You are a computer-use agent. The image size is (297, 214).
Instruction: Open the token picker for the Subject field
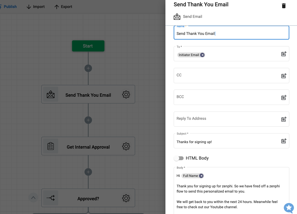[x=284, y=141]
